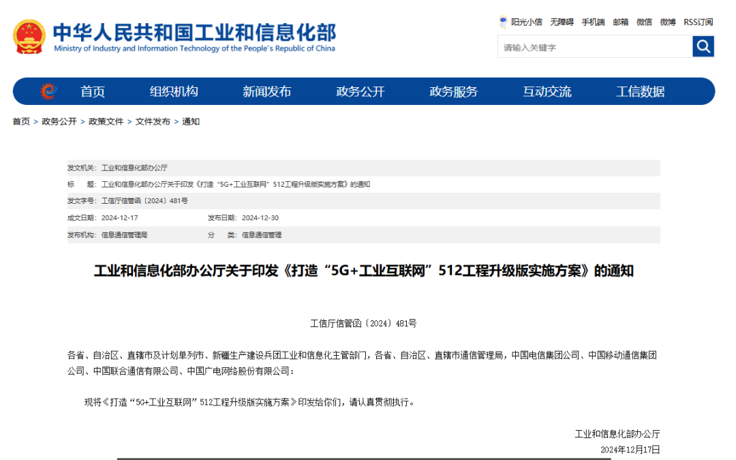Click 文件发布 in the breadcrumb trail
Image resolution: width=736 pixels, height=460 pixels.
click(x=153, y=121)
